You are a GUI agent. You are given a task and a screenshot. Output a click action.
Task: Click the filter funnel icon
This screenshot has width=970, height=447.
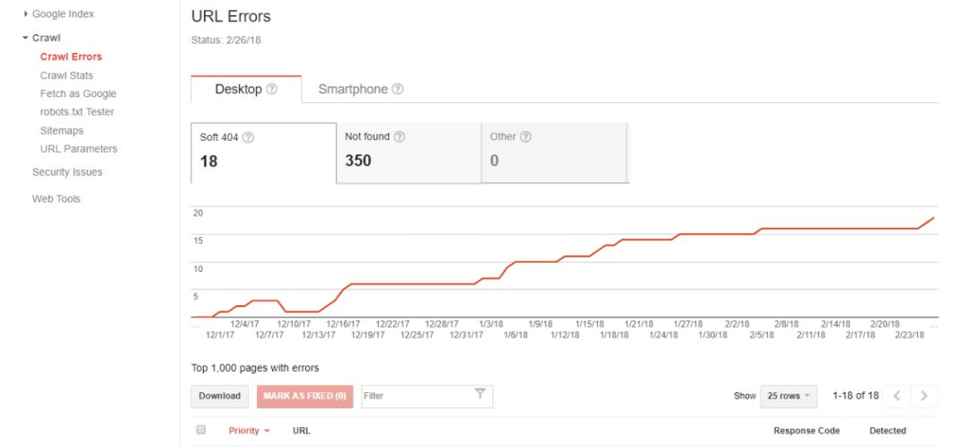[480, 394]
